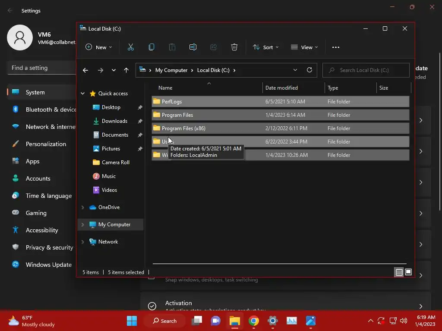Expand the Network tree node

click(x=82, y=242)
